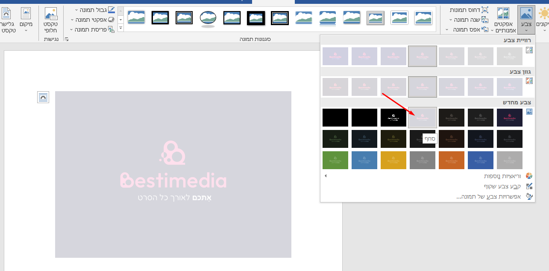Choose the light blue recolor swatch

(x=364, y=160)
